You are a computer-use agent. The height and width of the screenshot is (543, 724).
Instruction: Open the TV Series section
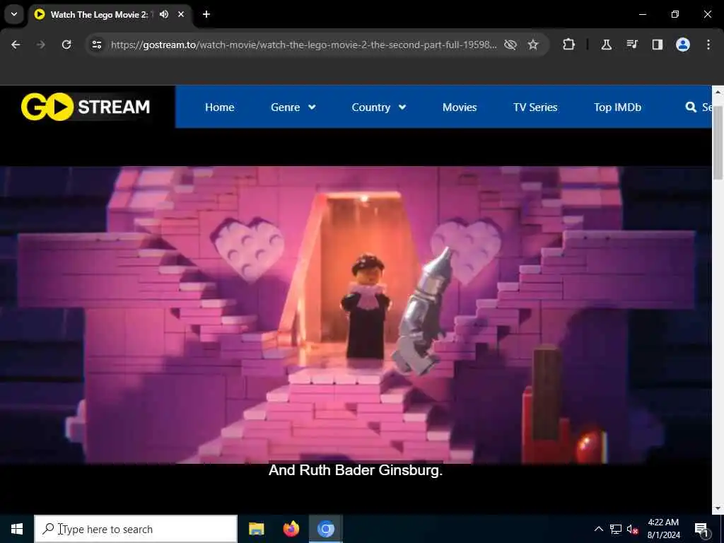click(x=535, y=107)
